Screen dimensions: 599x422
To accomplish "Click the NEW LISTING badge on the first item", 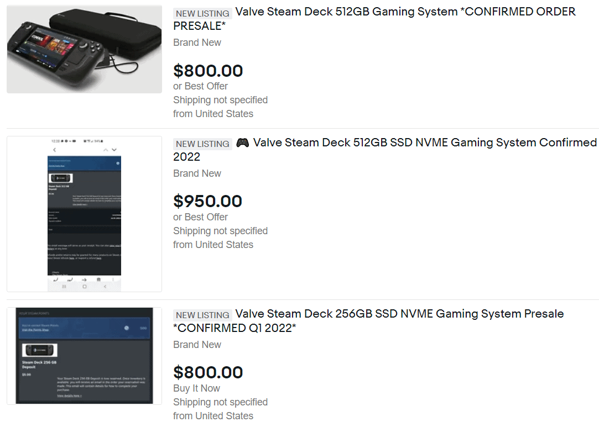I will [x=202, y=13].
